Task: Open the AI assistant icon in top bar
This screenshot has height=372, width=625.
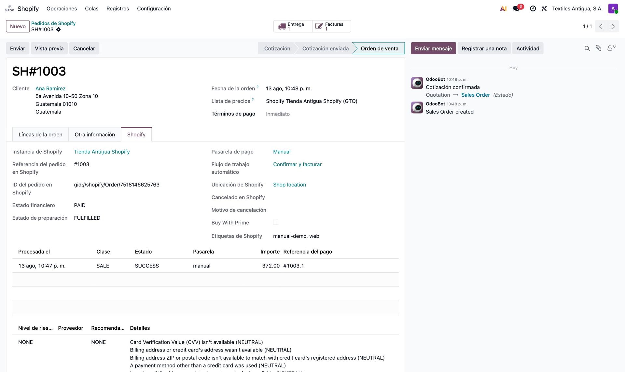Action: (503, 8)
